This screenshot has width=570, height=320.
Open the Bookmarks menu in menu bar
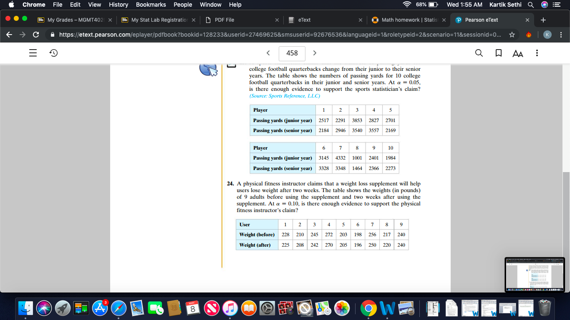[x=151, y=5]
